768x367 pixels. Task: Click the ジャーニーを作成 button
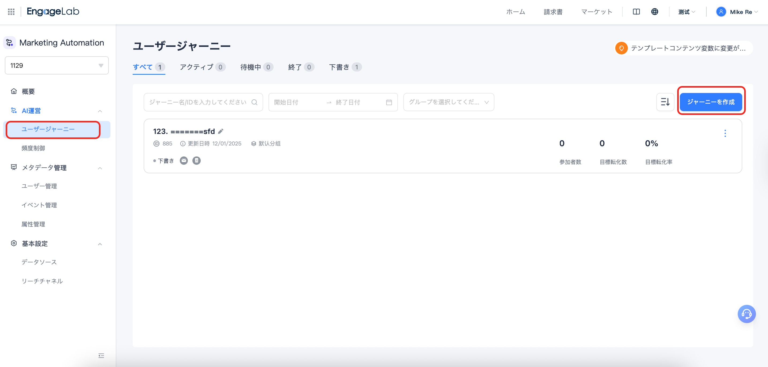coord(711,102)
